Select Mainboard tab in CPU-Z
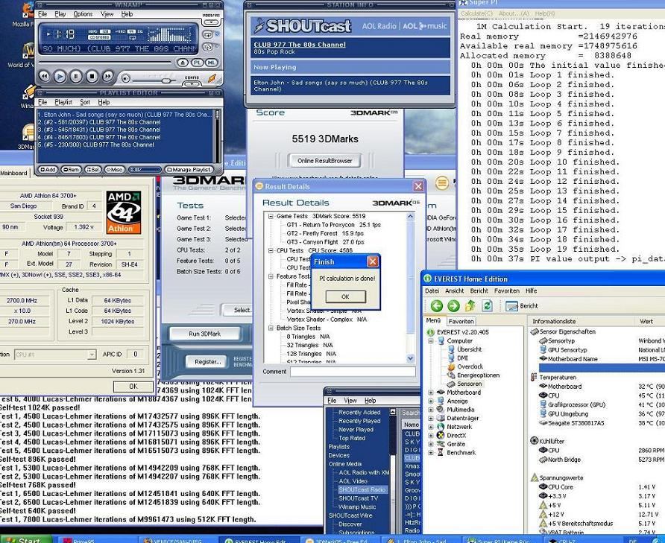 click(13, 173)
